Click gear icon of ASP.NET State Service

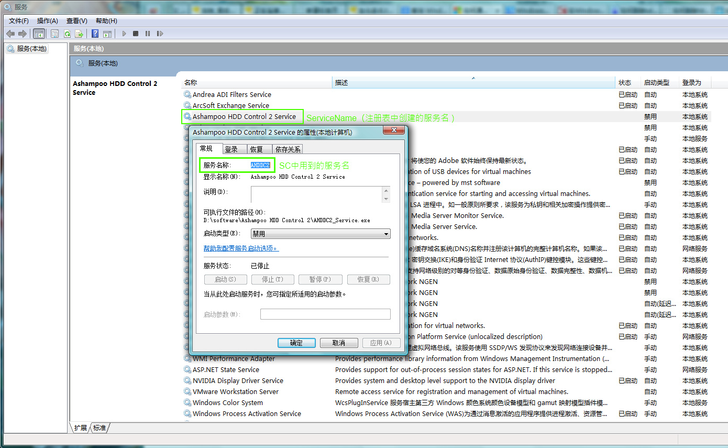(x=187, y=369)
